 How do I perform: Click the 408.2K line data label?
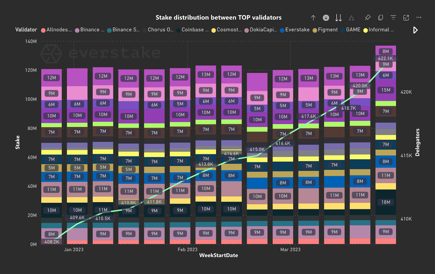(x=52, y=242)
